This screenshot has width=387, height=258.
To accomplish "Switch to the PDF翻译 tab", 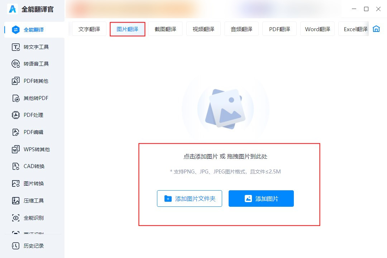I will tap(279, 29).
